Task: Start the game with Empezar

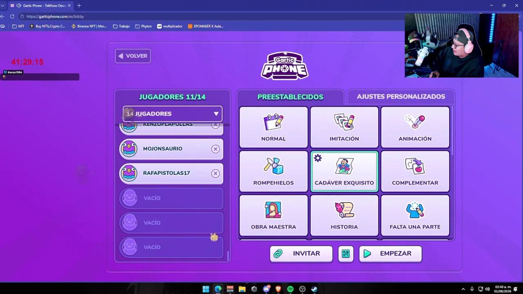Action: 390,254
